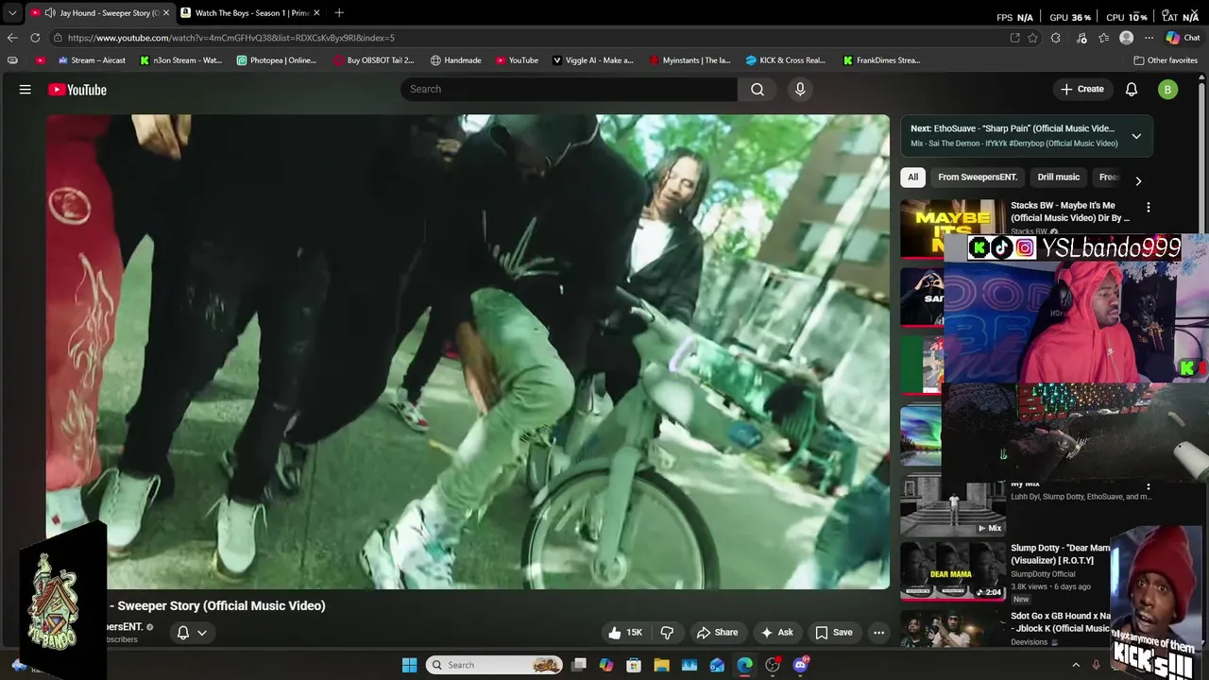Screen dimensions: 1209x680
Task: Click the Create button
Action: [x=1082, y=89]
